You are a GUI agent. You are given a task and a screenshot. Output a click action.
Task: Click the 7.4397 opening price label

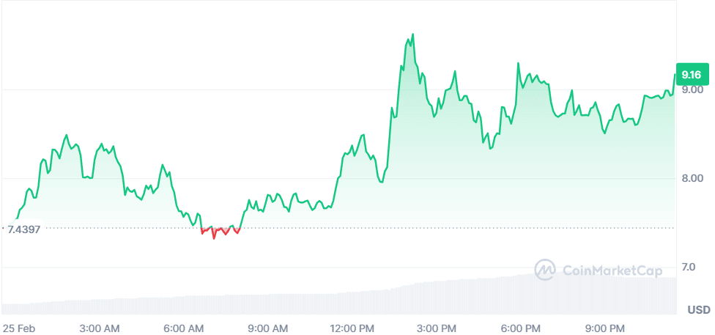coord(24,229)
